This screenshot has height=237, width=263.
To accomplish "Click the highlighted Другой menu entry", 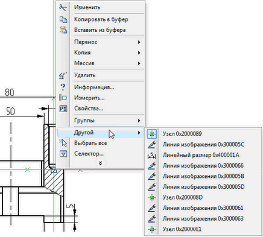I will (100, 133).
